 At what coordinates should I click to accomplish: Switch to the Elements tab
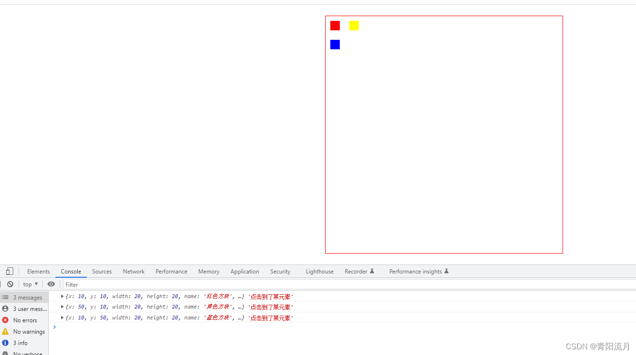pos(38,271)
